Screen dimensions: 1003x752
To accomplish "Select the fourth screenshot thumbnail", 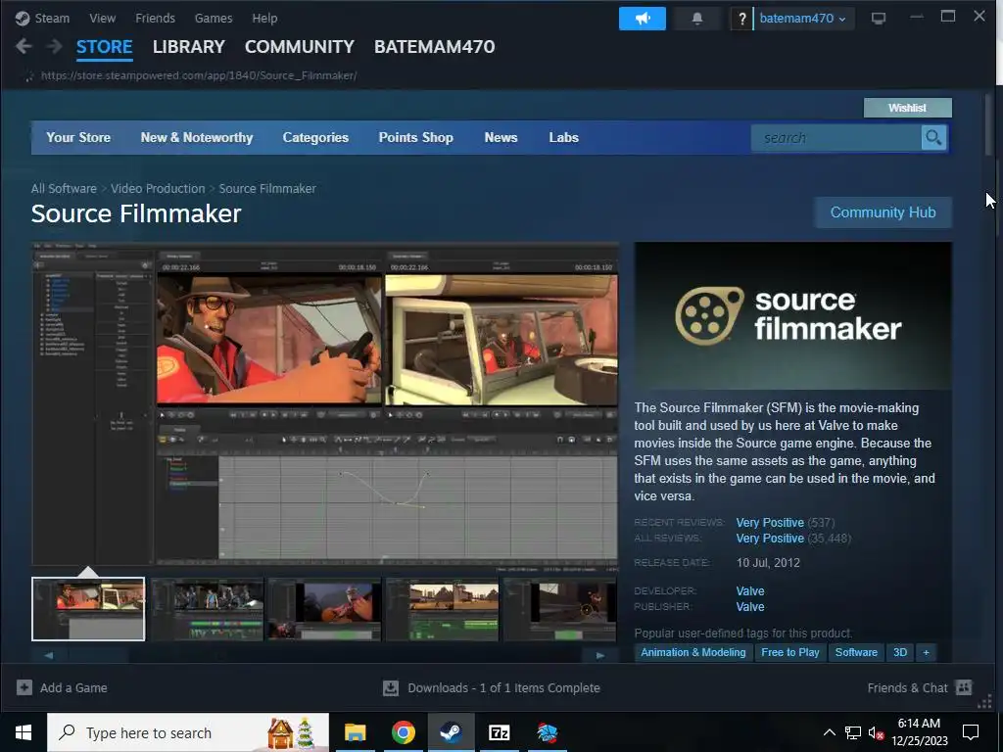I will pyautogui.click(x=442, y=609).
